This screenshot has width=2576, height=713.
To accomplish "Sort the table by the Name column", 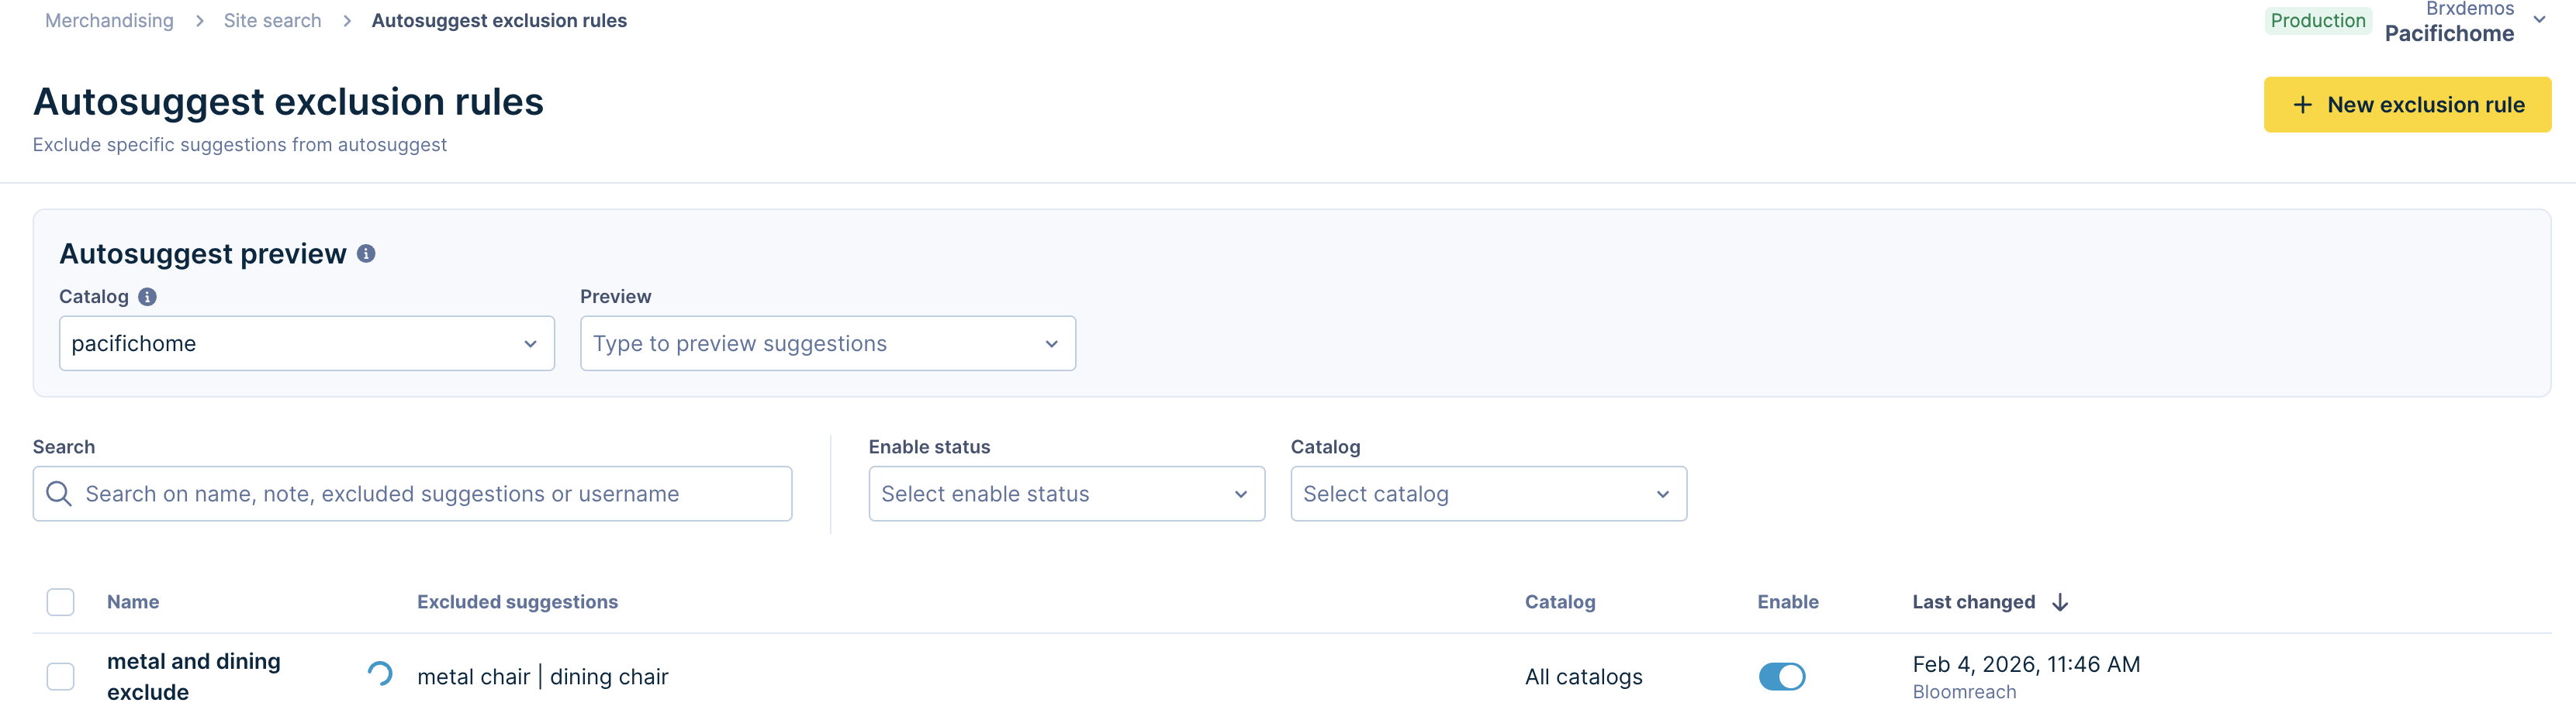I will point(133,602).
